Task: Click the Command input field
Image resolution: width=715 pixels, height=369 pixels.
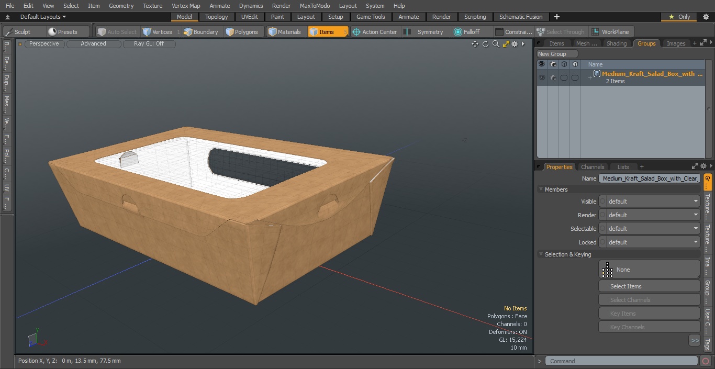Action: tap(621, 361)
